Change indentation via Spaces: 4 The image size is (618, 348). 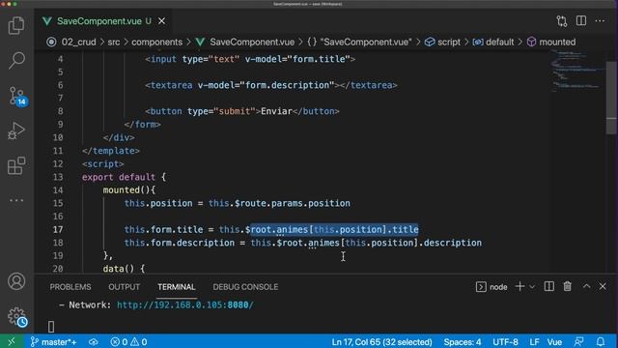[463, 341]
